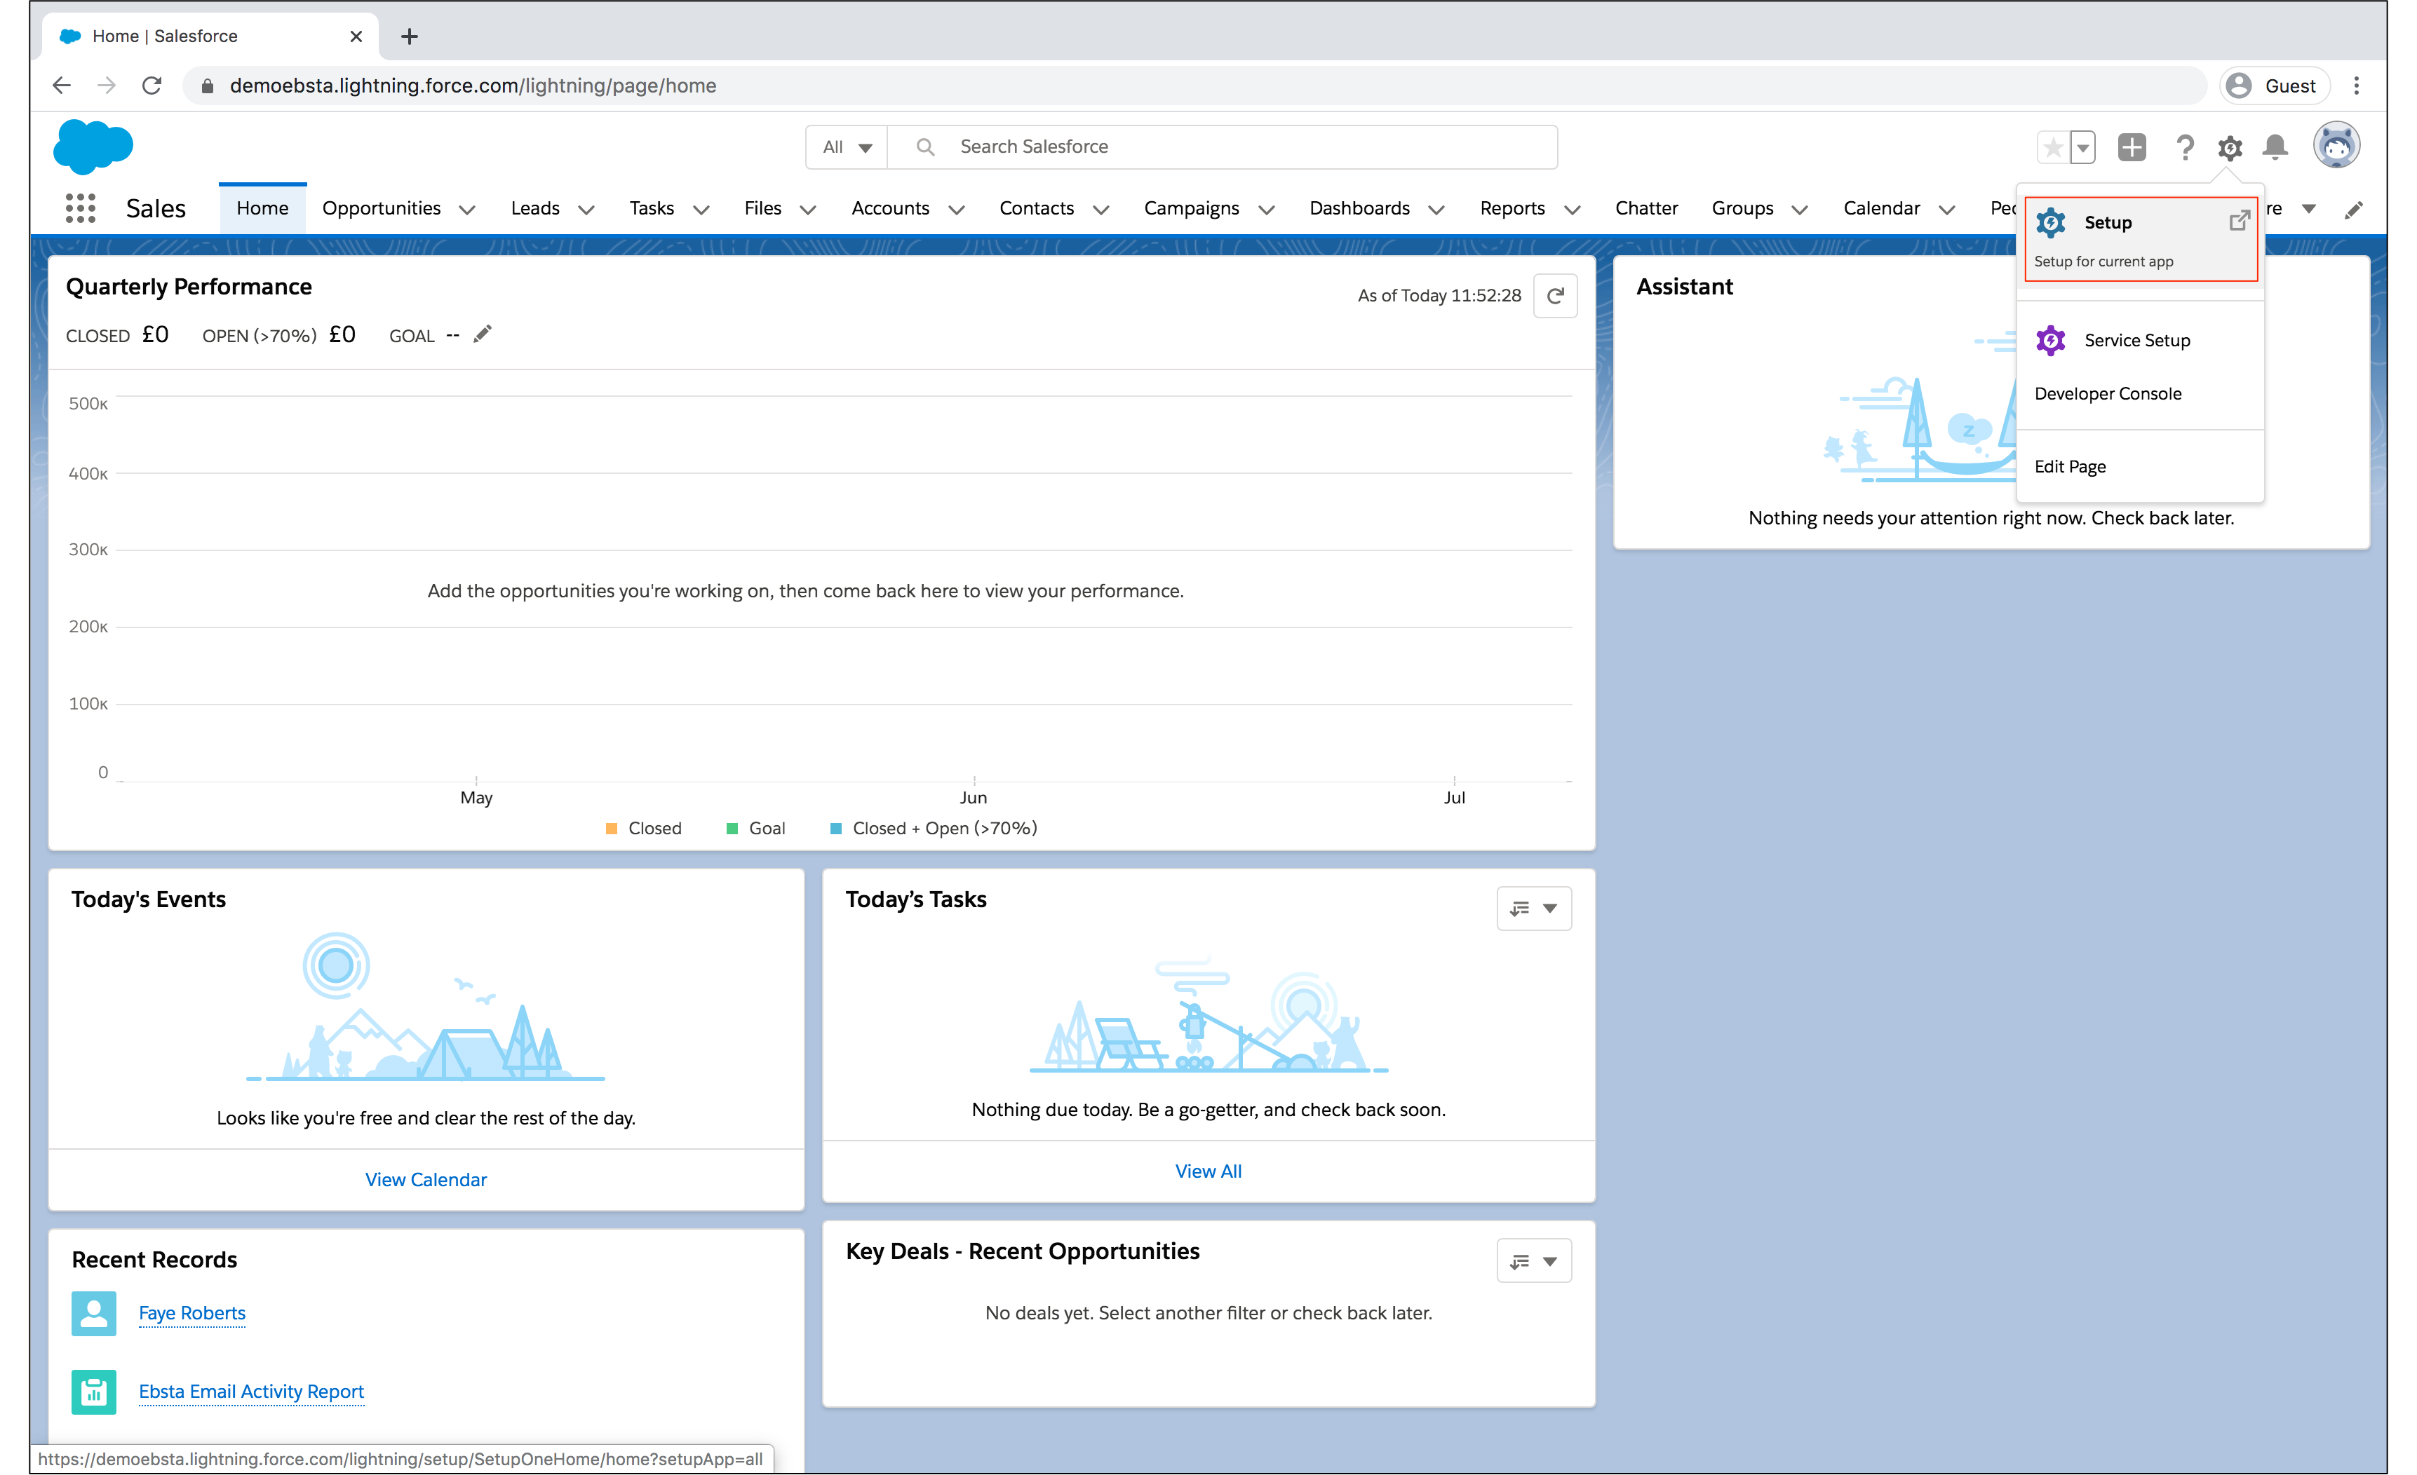The width and height of the screenshot is (2417, 1475).
Task: Open the Help question mark icon
Action: pyautogui.click(x=2185, y=147)
